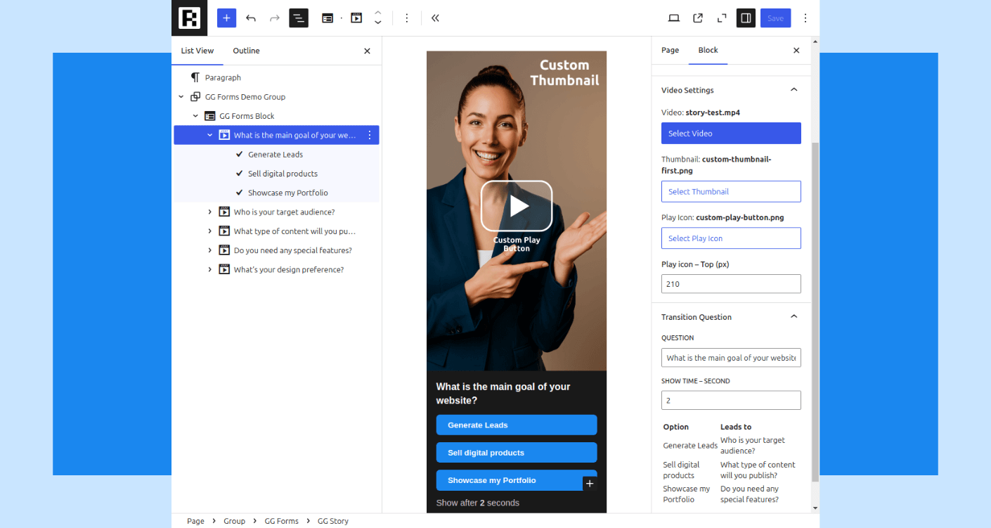The image size is (991, 528).
Task: Focus the Play icon Top px field
Action: tap(731, 284)
